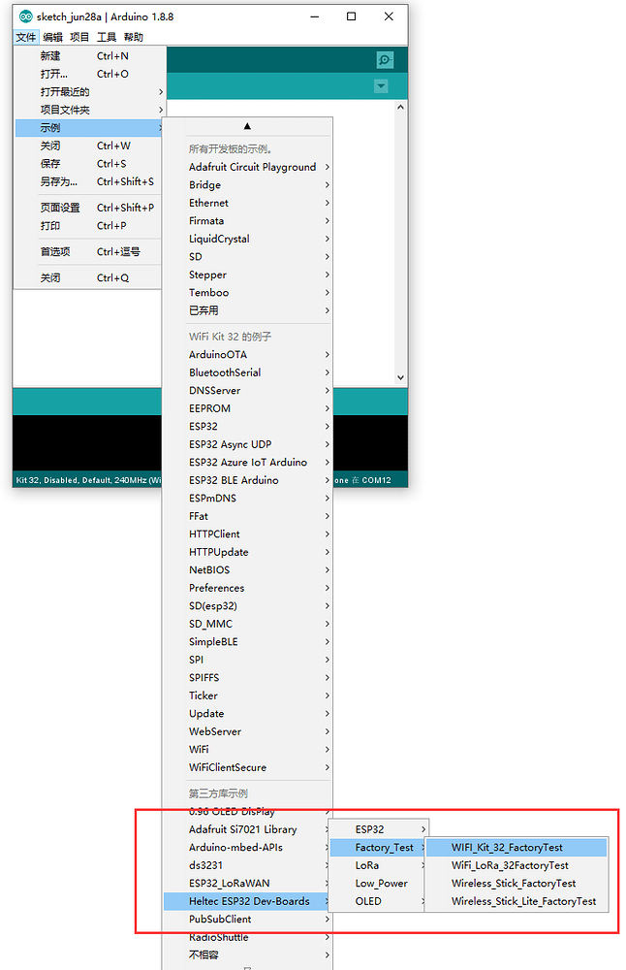
Task: Expand the WiFiClientSecure examples entry
Action: pos(228,767)
